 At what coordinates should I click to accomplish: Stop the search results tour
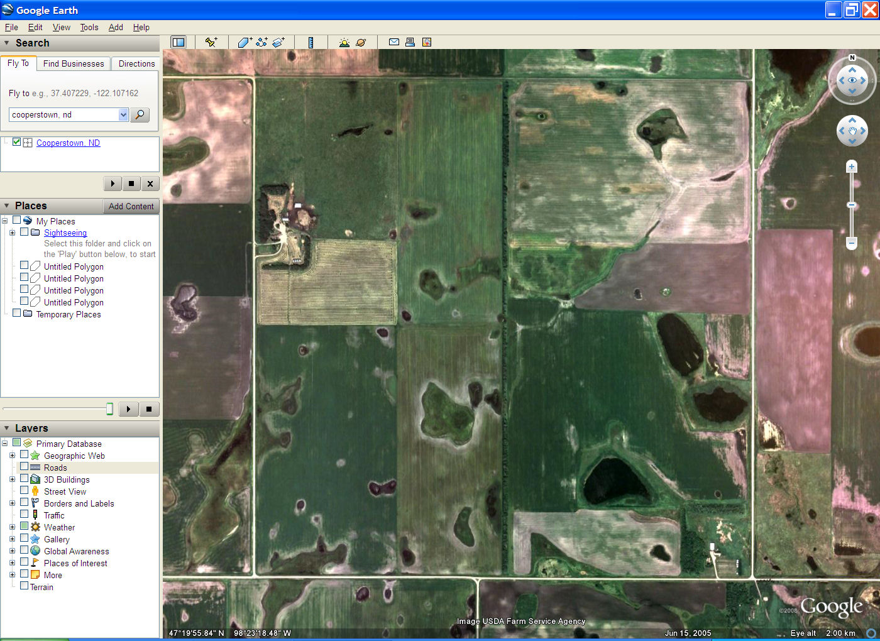(x=131, y=184)
